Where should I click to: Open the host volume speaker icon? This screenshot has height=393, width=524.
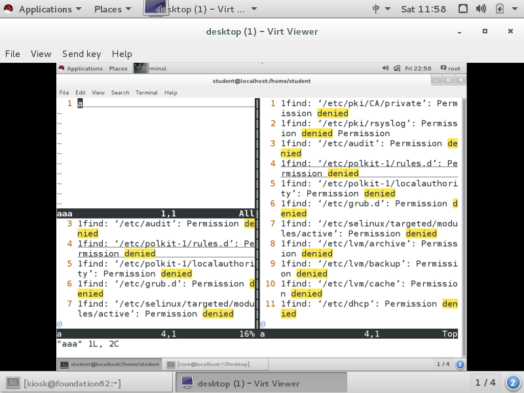(x=481, y=9)
